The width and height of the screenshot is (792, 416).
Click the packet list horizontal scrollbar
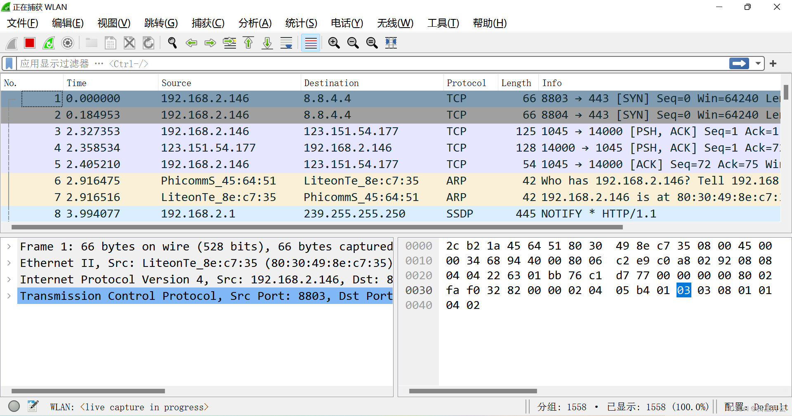[317, 227]
